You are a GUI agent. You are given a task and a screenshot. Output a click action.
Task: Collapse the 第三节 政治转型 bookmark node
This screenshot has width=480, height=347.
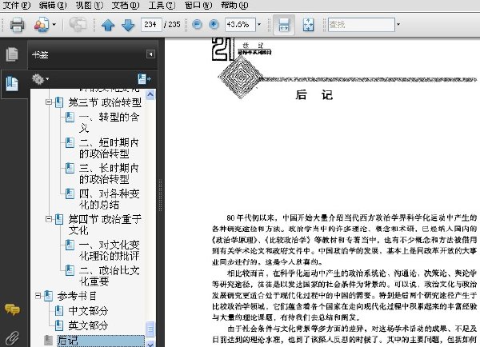(49, 102)
